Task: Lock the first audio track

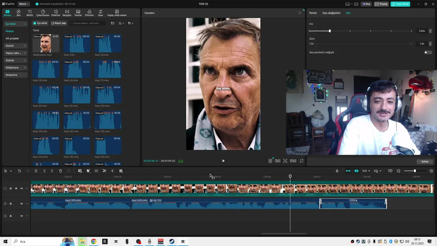Action: pos(11,204)
